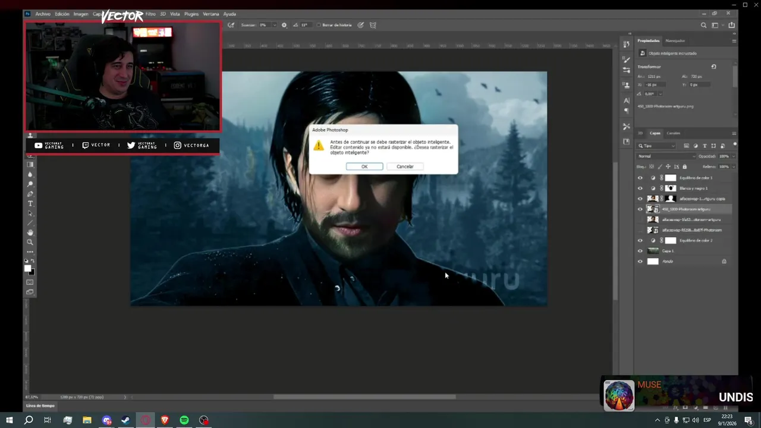Image resolution: width=761 pixels, height=428 pixels.
Task: Click the symmetry butterfly icon in options bar
Action: [x=373, y=25]
